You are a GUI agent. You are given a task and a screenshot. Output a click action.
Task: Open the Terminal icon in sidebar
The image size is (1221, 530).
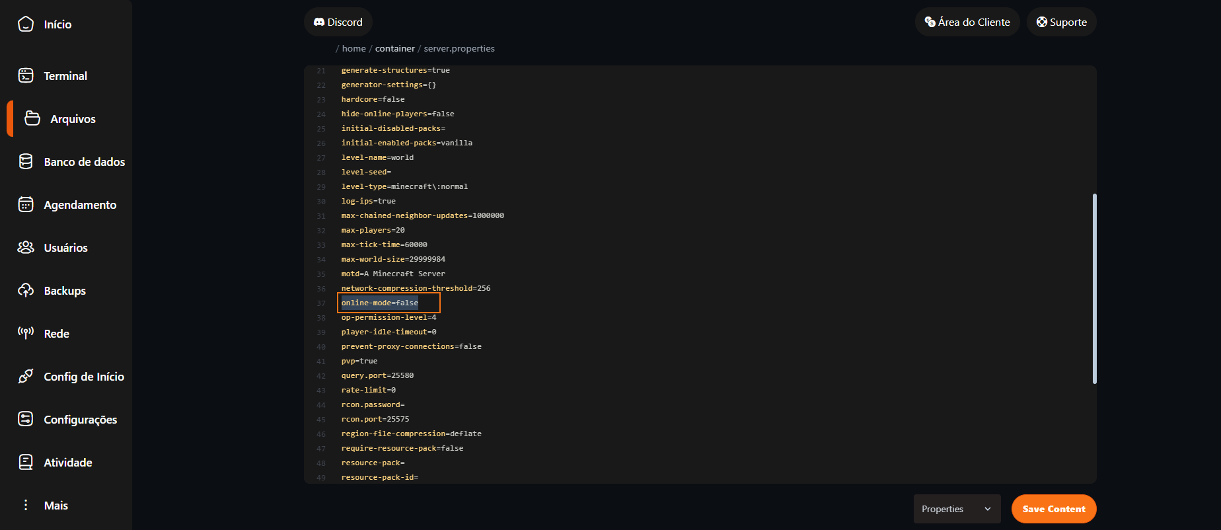pyautogui.click(x=26, y=76)
